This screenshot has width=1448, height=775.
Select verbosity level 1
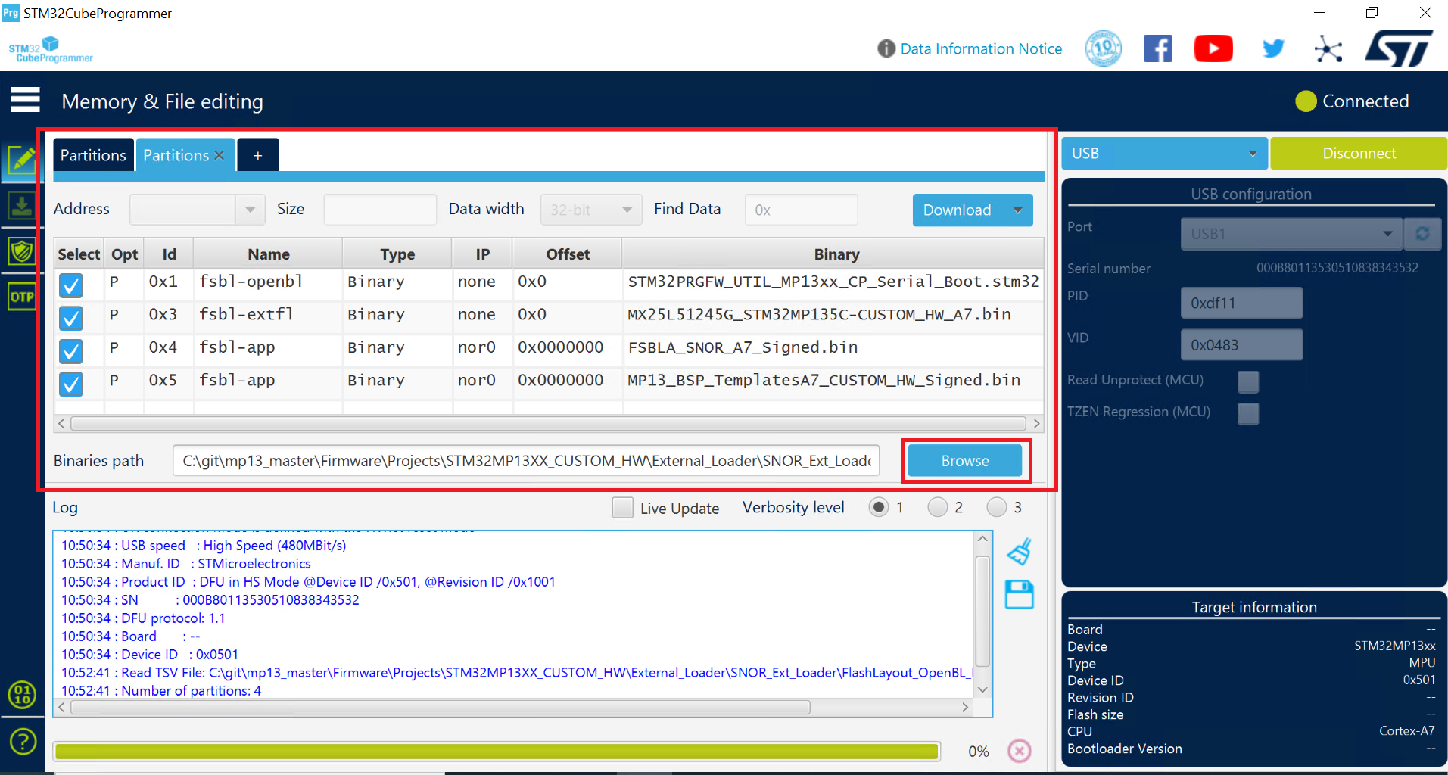[x=878, y=507]
